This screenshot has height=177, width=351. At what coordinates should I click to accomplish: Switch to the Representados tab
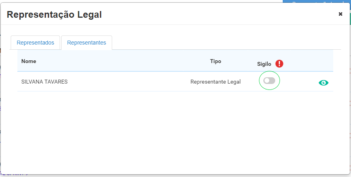[35, 43]
